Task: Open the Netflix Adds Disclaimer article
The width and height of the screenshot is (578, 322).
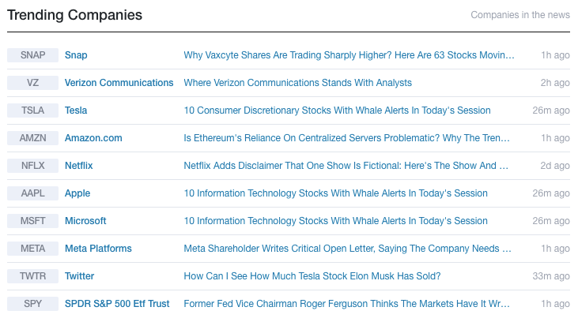Action: coord(346,166)
